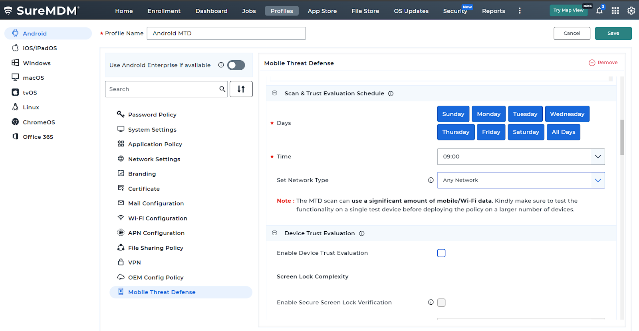This screenshot has height=331, width=639.
Task: Open the settings gear icon
Action: 631,11
